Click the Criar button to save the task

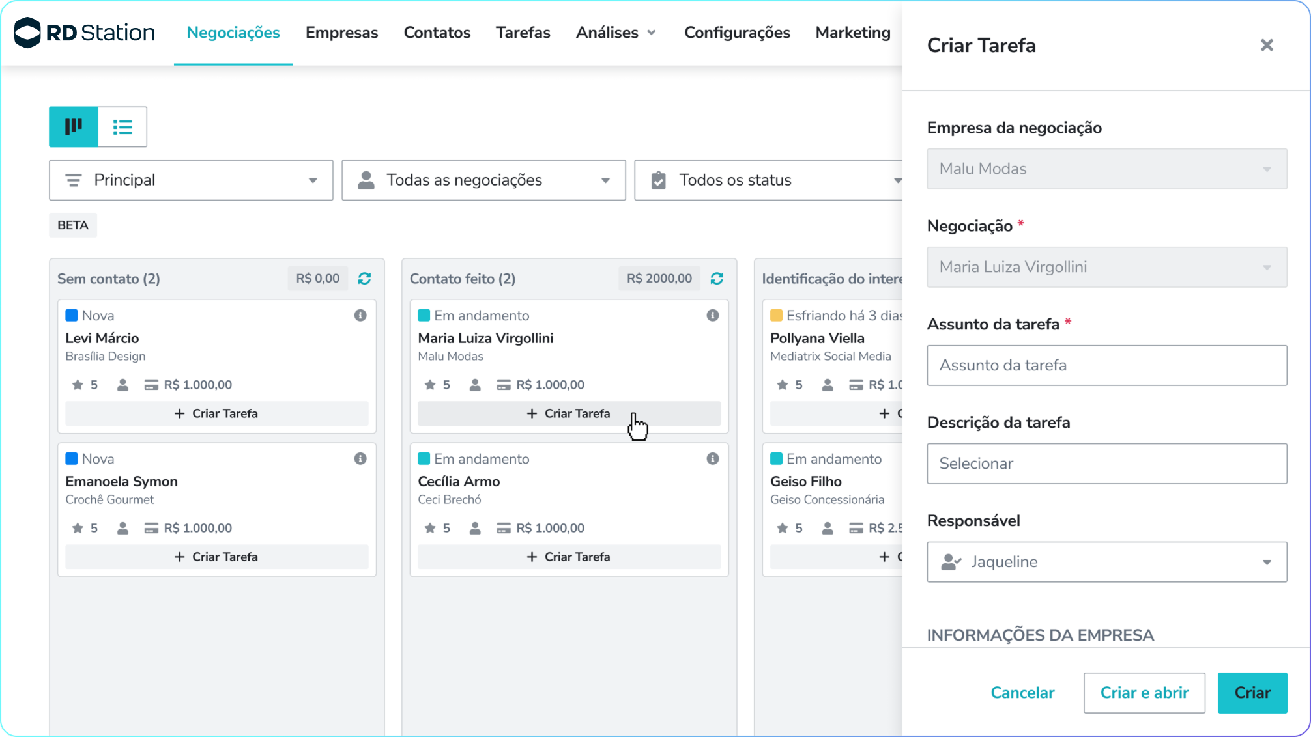(1252, 692)
